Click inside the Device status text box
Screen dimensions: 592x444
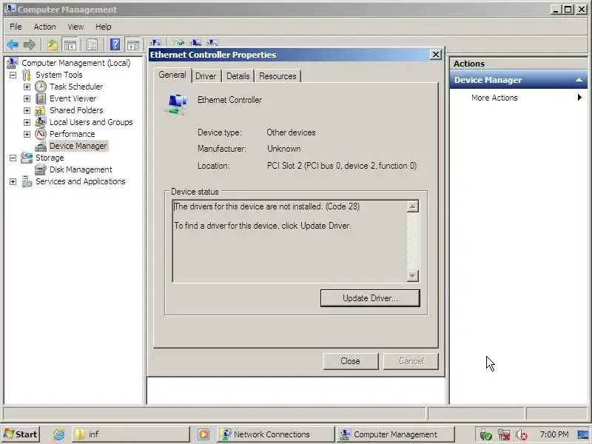(x=289, y=241)
